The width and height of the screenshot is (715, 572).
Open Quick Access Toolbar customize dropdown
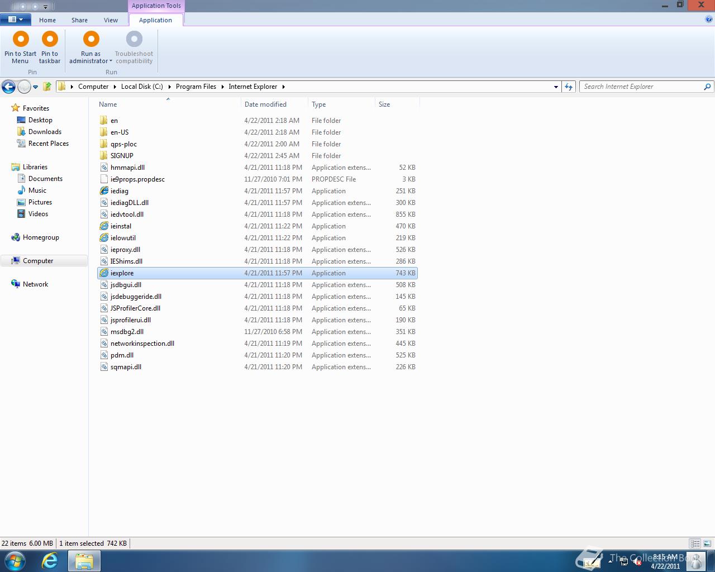click(x=46, y=7)
